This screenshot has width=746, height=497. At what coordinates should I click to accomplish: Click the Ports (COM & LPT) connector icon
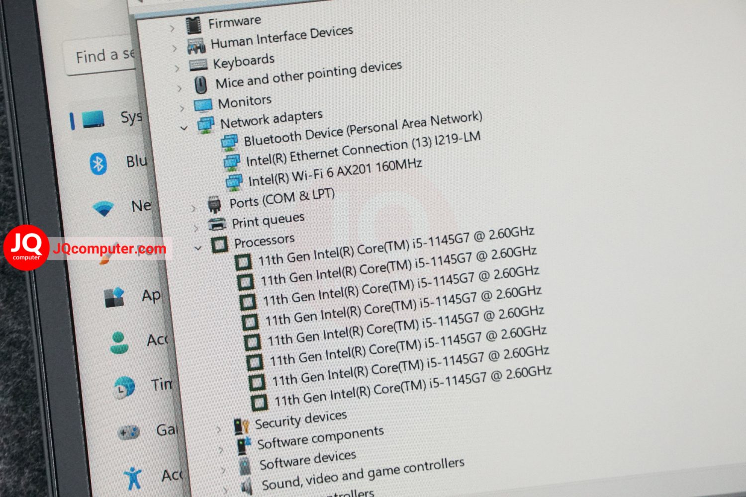[214, 204]
